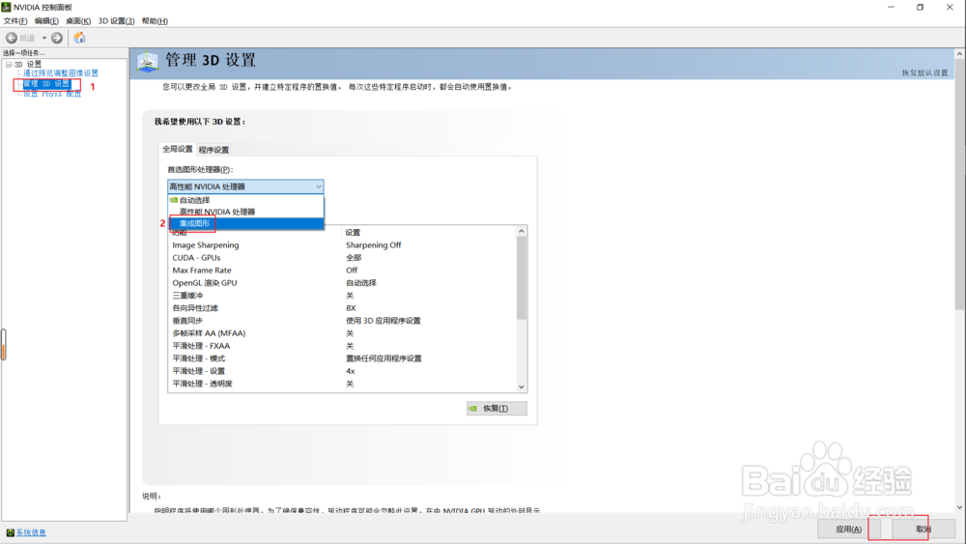
Task: Click the 管理 3D 设置 header icon
Action: coord(147,62)
